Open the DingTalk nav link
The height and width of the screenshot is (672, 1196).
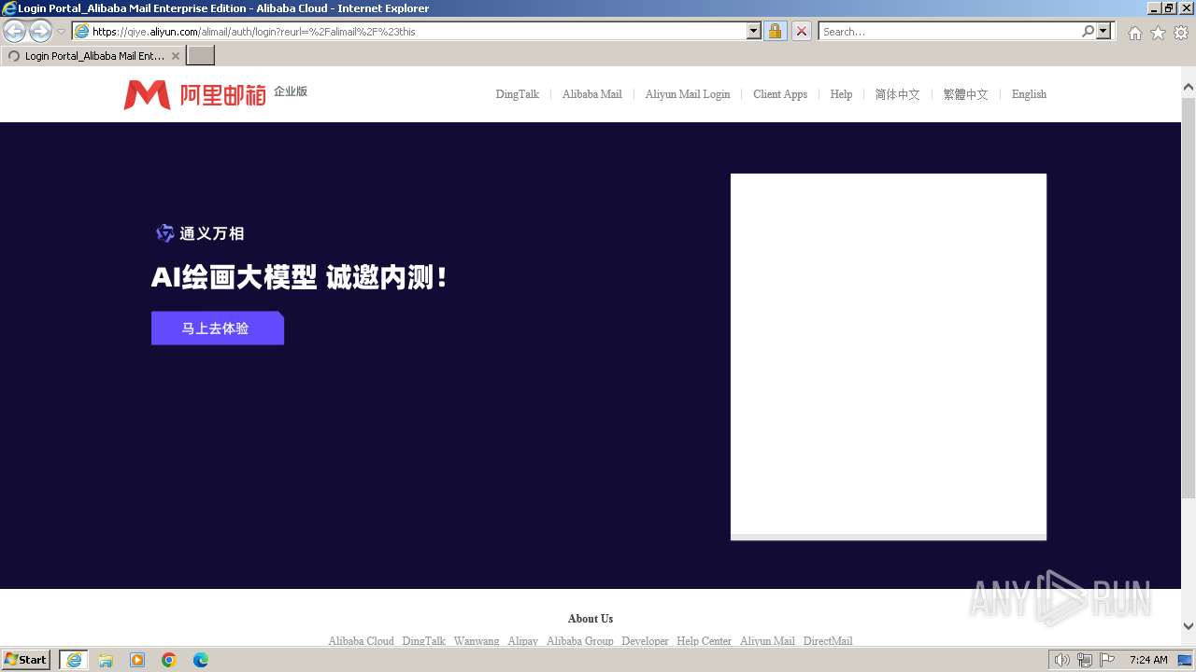[x=517, y=94]
